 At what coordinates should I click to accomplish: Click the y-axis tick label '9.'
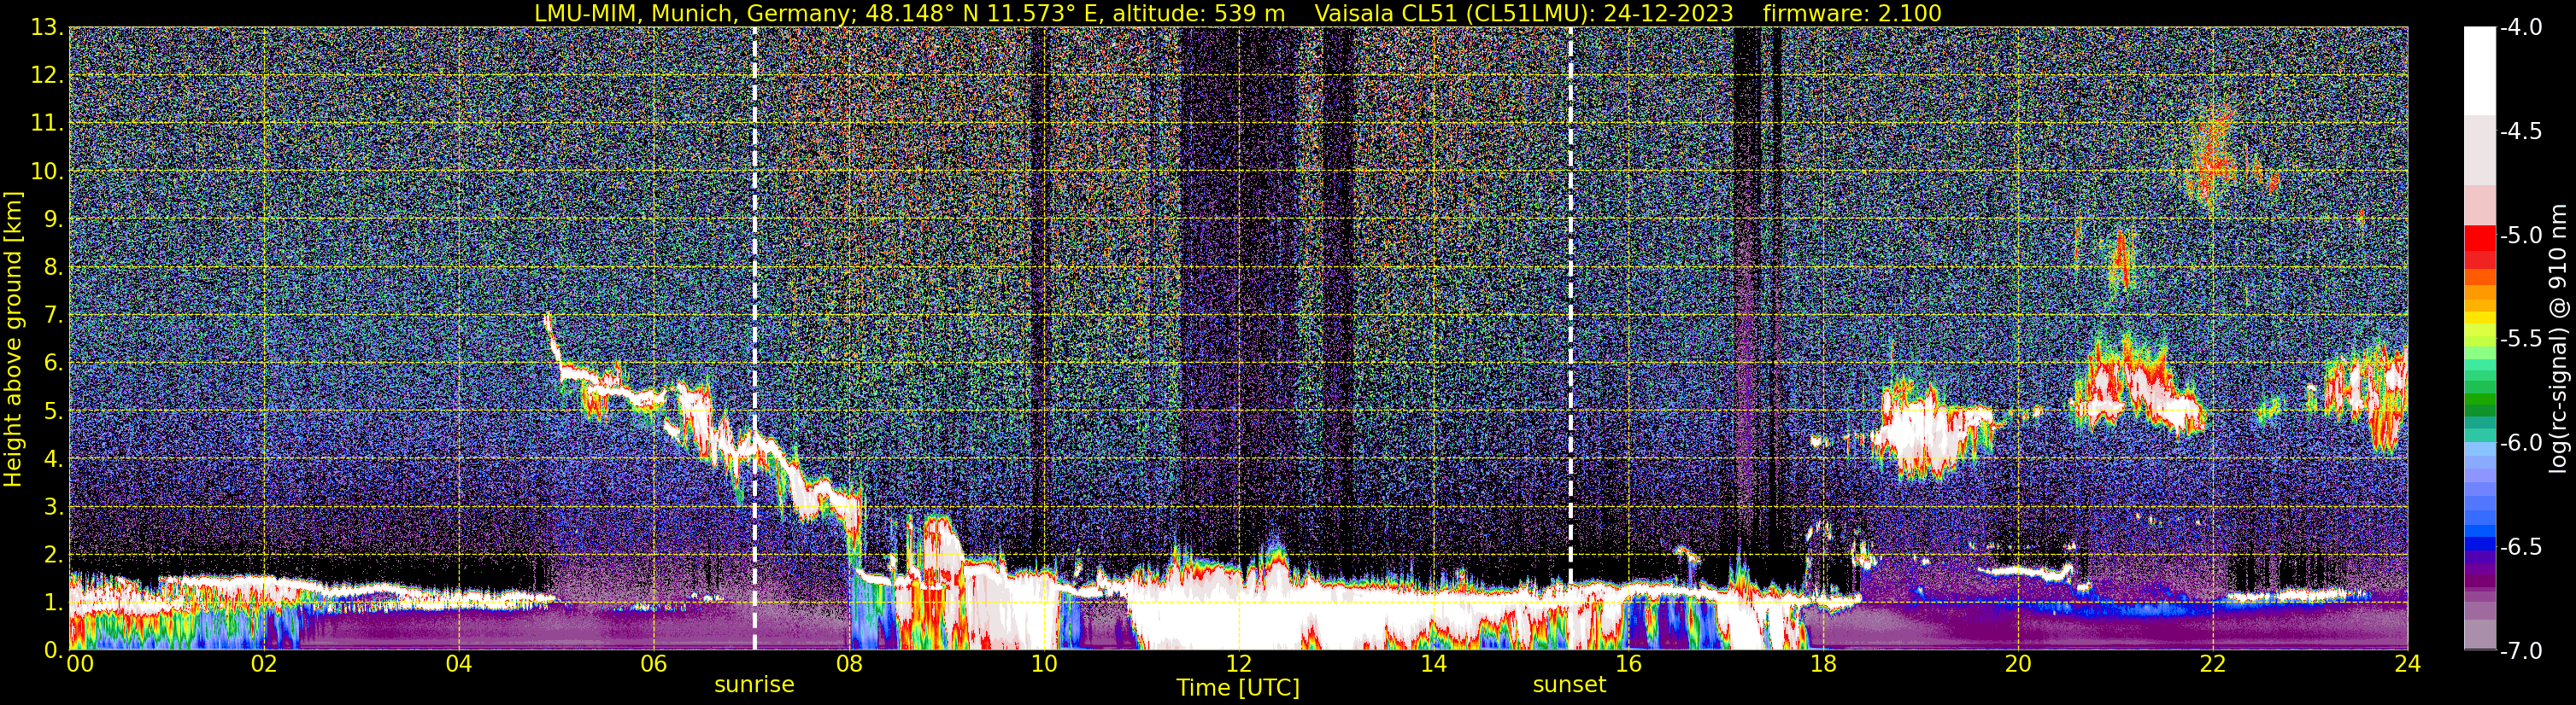click(54, 219)
